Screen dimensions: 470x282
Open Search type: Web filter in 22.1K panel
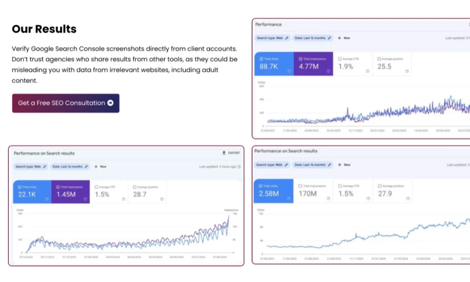click(29, 166)
